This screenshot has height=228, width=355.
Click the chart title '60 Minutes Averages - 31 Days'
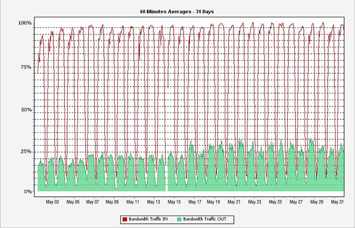tap(177, 11)
